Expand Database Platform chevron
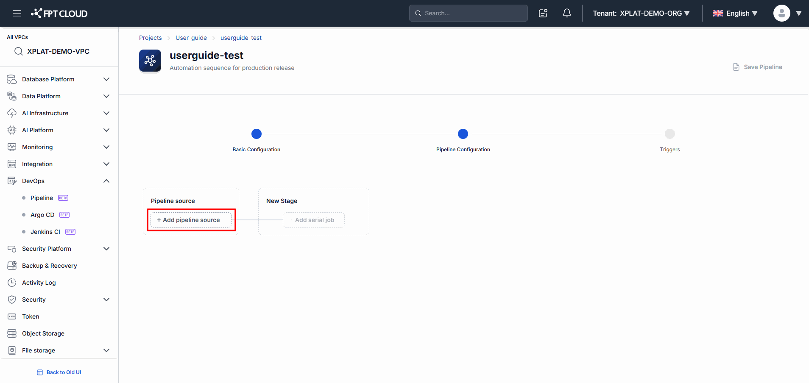 tap(106, 79)
